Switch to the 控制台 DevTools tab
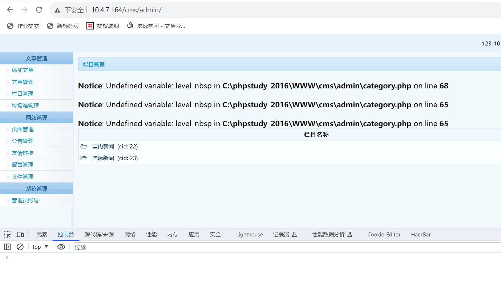The height and width of the screenshot is (287, 501). pos(66,235)
